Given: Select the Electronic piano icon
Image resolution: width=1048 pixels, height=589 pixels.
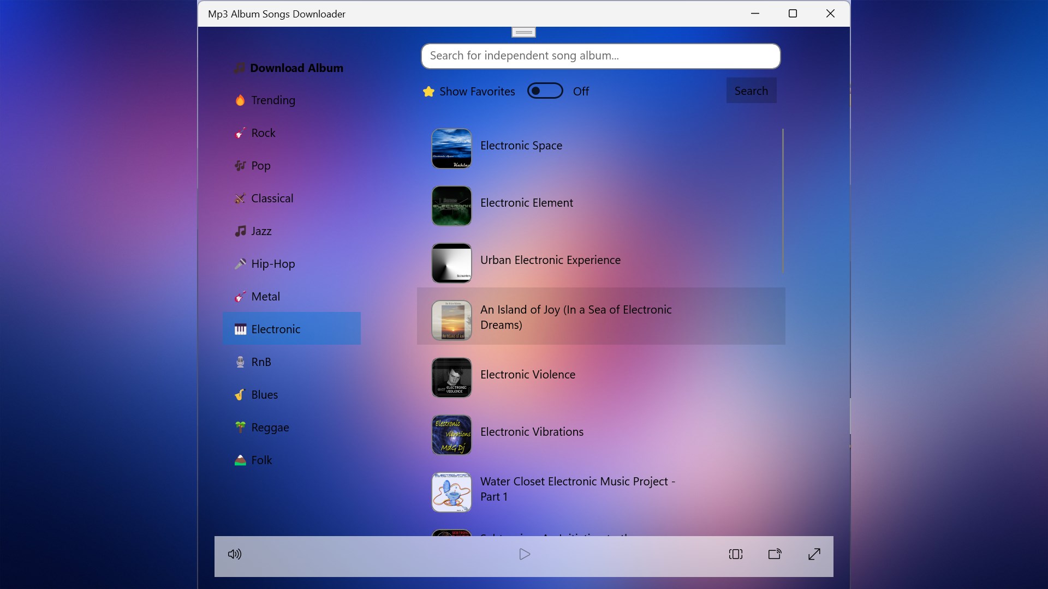Looking at the screenshot, I should (240, 329).
